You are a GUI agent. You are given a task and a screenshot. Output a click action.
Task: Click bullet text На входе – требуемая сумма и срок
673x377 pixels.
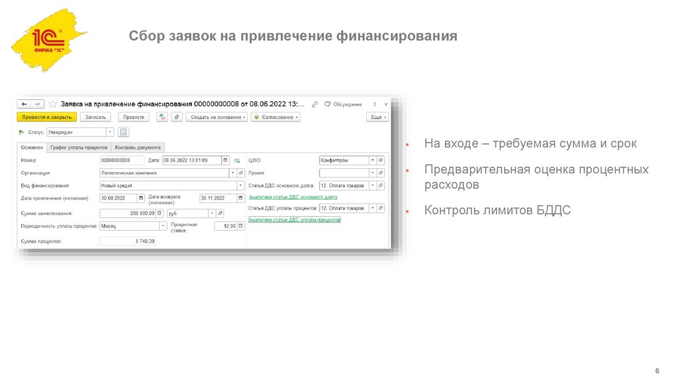[x=530, y=143]
